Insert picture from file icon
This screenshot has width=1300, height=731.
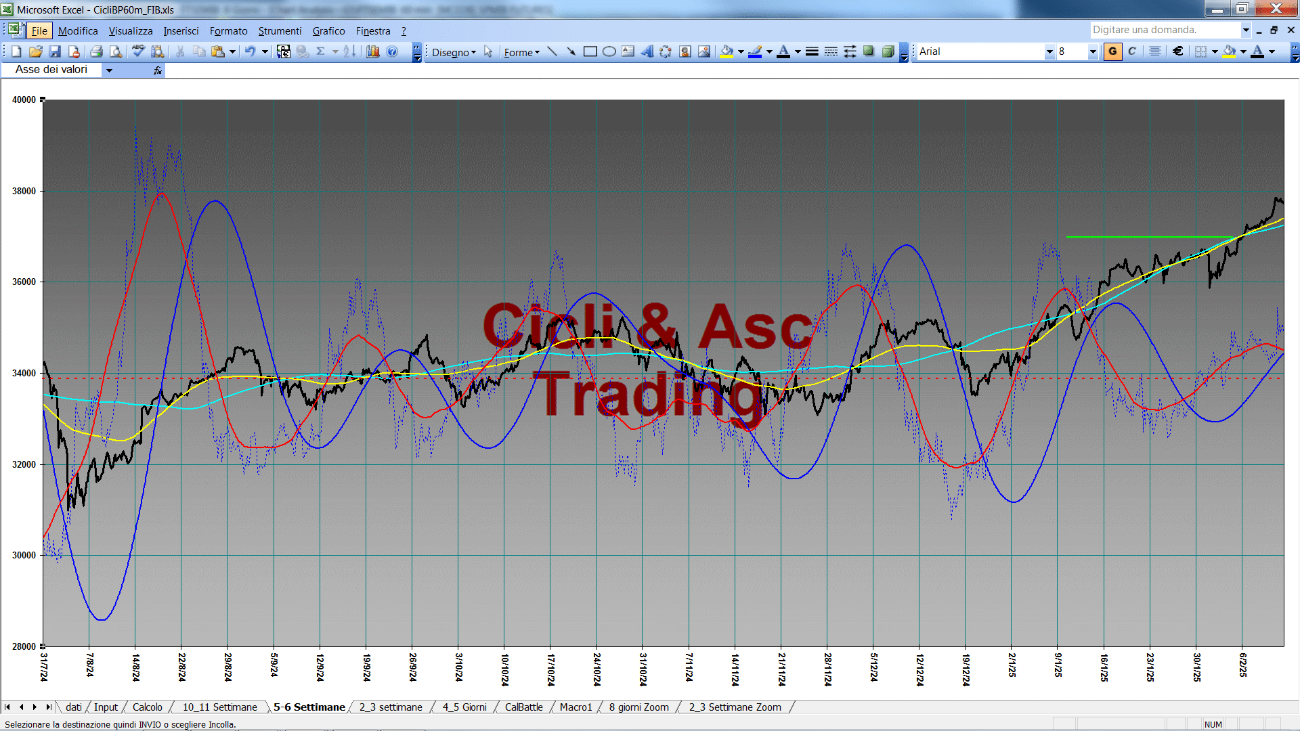[x=704, y=51]
